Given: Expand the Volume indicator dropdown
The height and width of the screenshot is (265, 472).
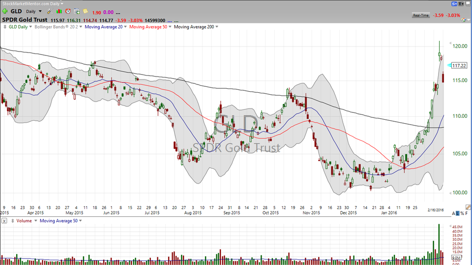Looking at the screenshot, I should 35,221.
